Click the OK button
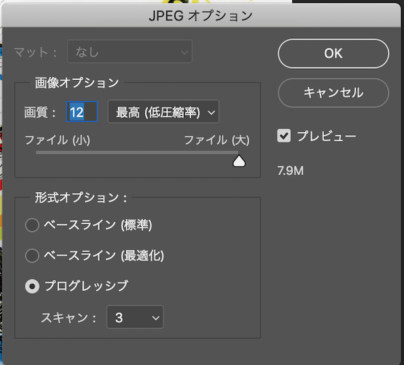Screen dimensions: 404x365 333,54
